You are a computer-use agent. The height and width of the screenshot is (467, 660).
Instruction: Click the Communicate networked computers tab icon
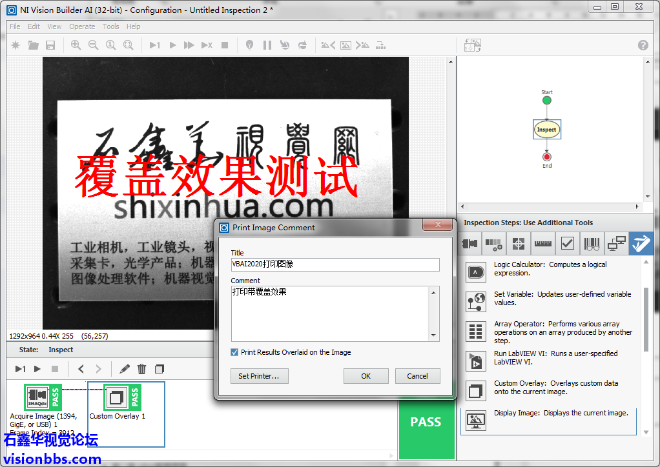tap(616, 244)
